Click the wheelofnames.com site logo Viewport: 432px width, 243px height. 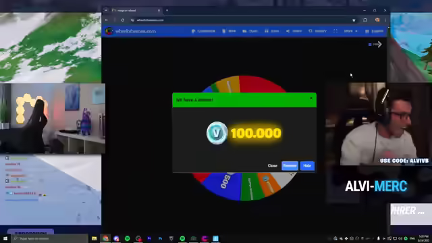tap(130, 31)
